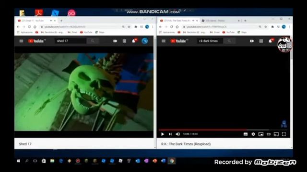Open the Chrome profile avatar in the right window
The image size is (307, 172).
tap(283, 27)
